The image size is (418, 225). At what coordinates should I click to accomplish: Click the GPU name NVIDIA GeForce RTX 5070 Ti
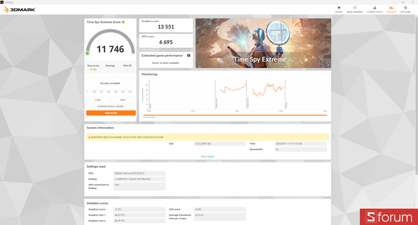(139, 173)
